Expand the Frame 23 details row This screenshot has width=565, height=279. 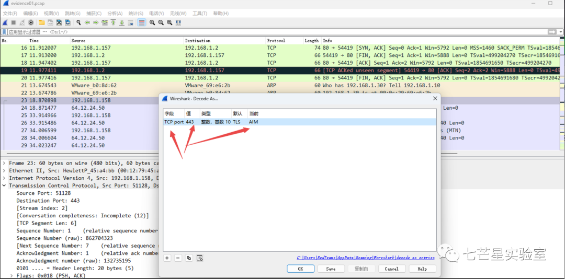coord(4,163)
